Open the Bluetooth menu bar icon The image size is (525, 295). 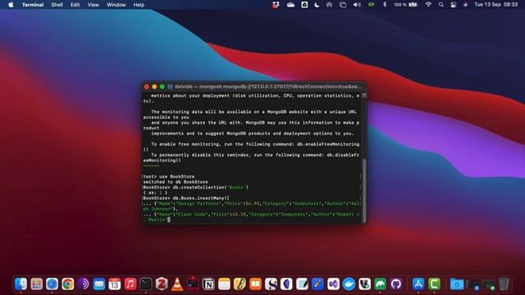click(x=385, y=5)
